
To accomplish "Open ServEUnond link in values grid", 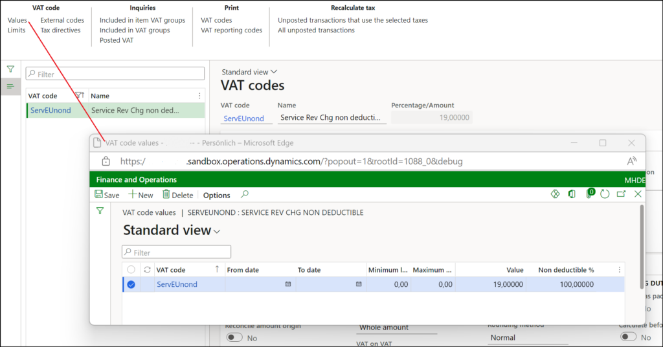I will pyautogui.click(x=177, y=284).
